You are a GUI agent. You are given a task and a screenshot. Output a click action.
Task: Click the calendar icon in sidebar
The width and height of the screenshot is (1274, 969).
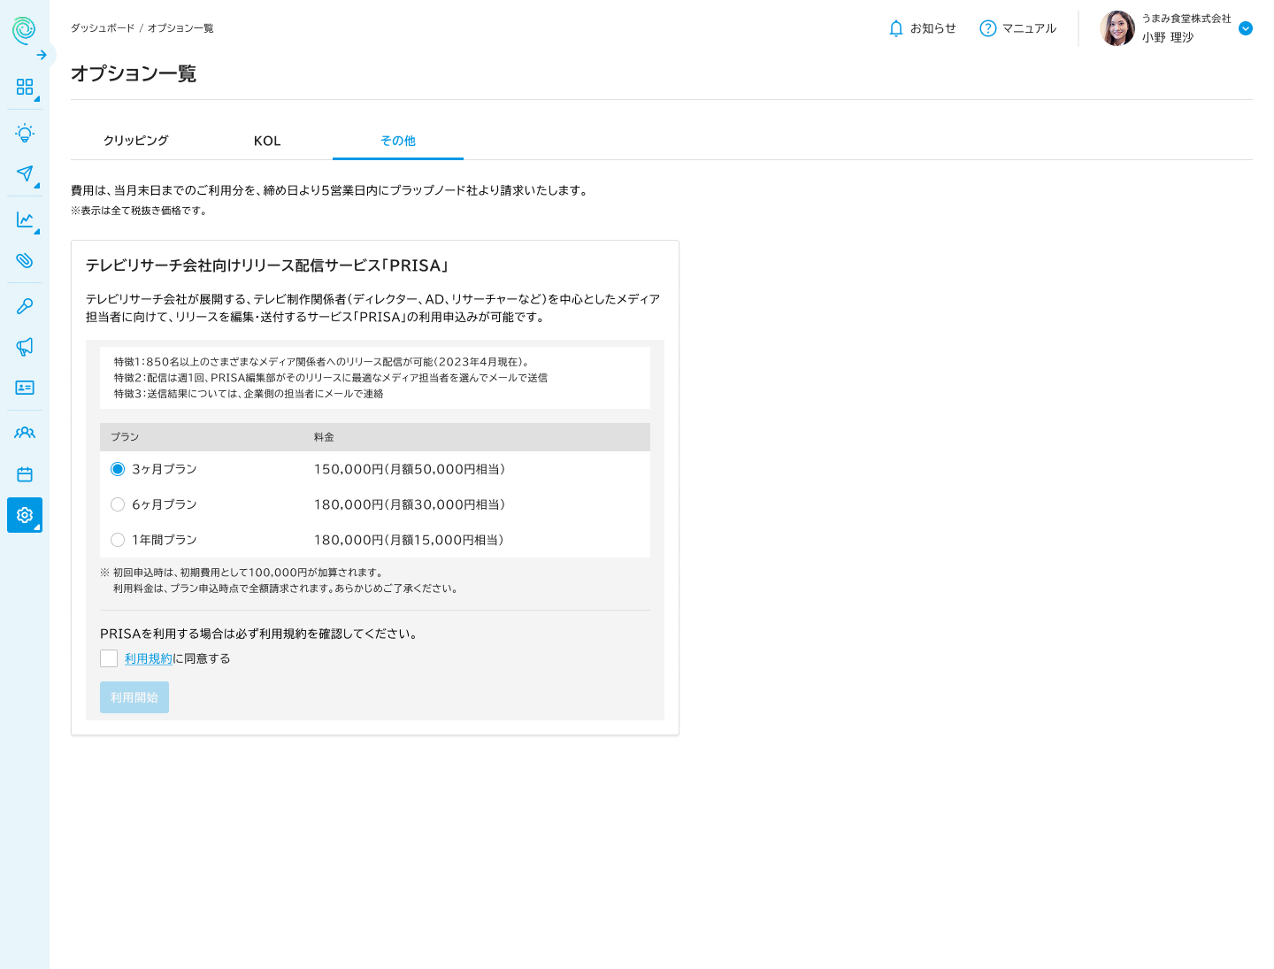25,474
